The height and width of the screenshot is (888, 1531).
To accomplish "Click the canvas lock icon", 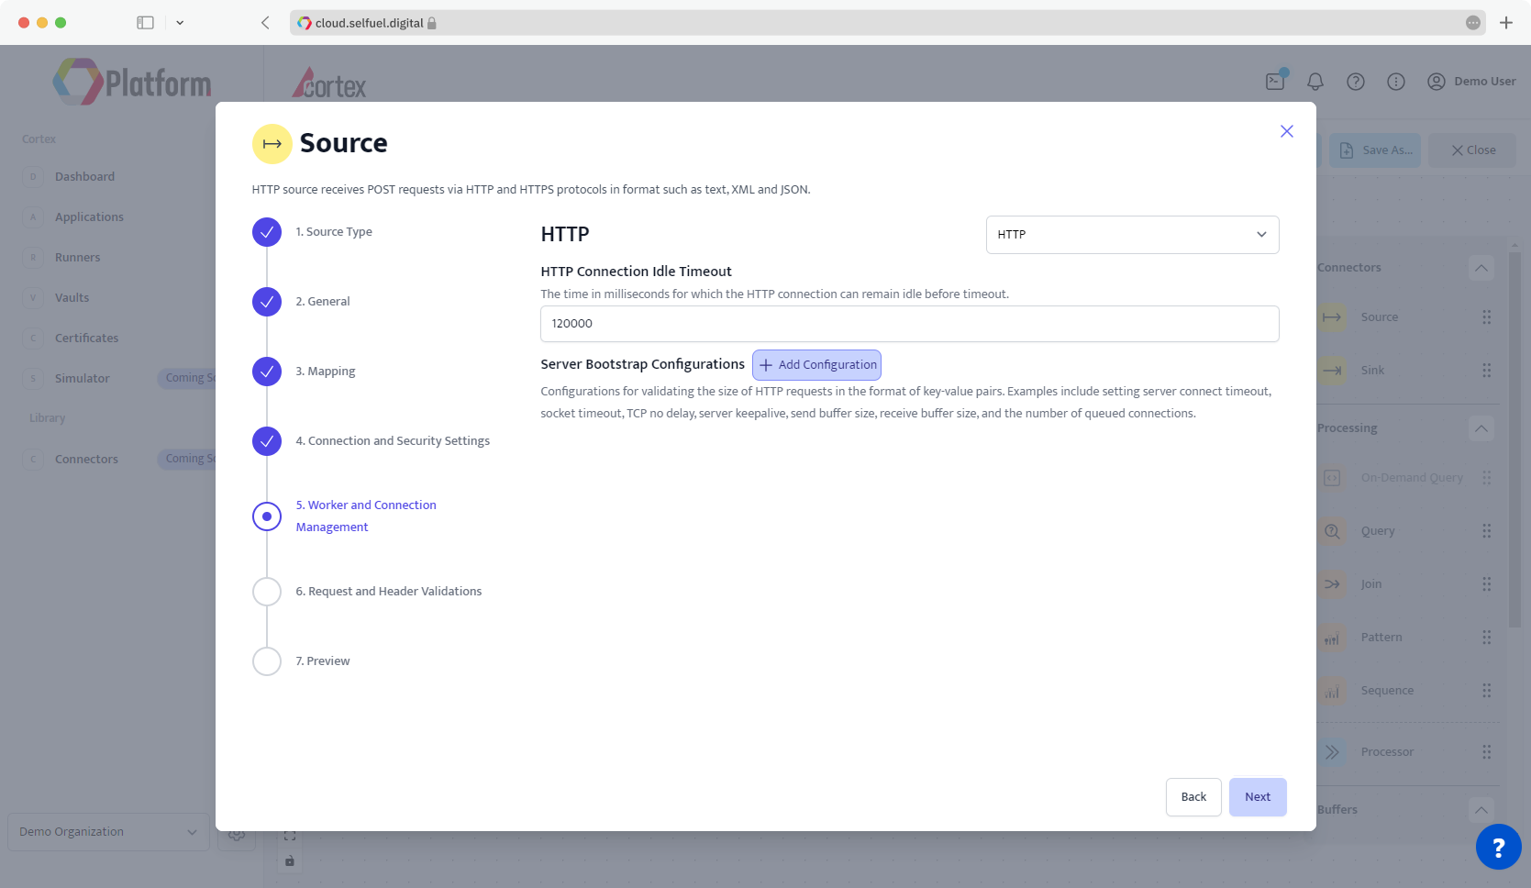I will click(x=290, y=860).
